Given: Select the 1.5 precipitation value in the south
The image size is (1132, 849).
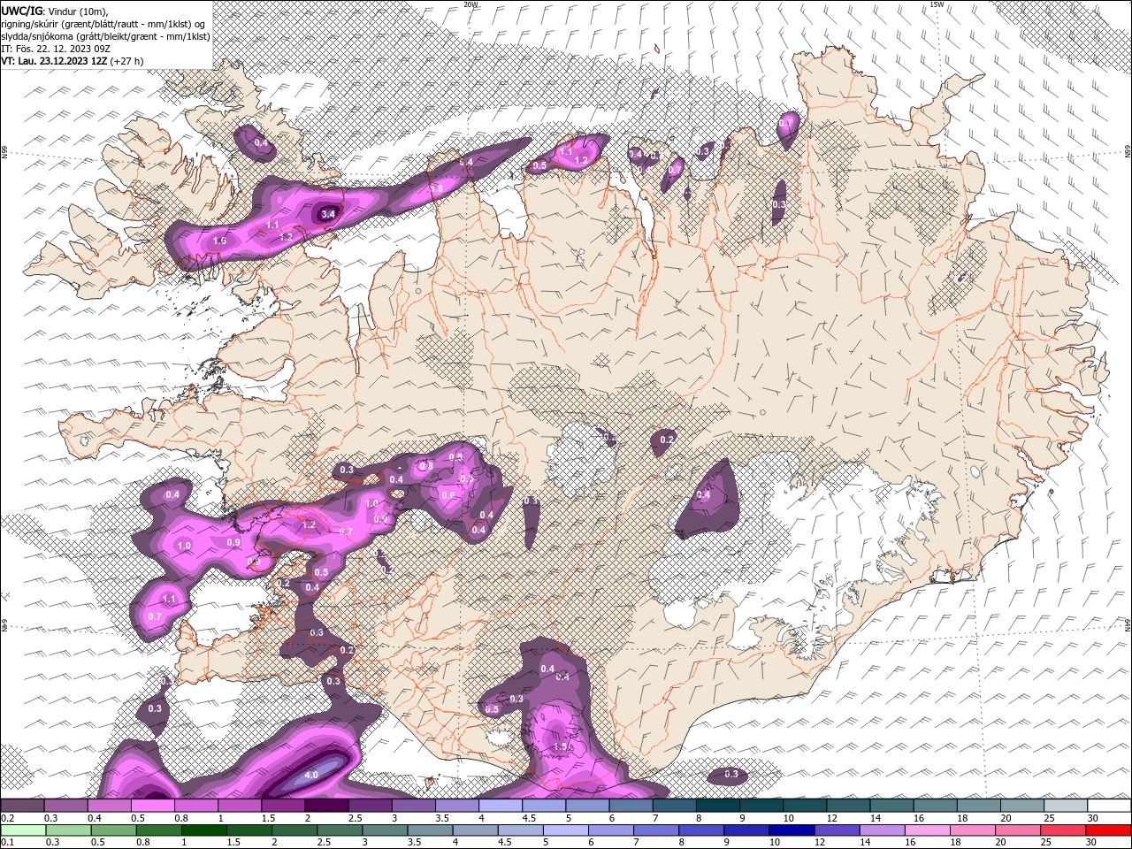Looking at the screenshot, I should (560, 747).
